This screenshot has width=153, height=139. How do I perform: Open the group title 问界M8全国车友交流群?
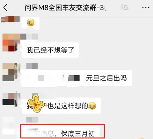point(65,8)
